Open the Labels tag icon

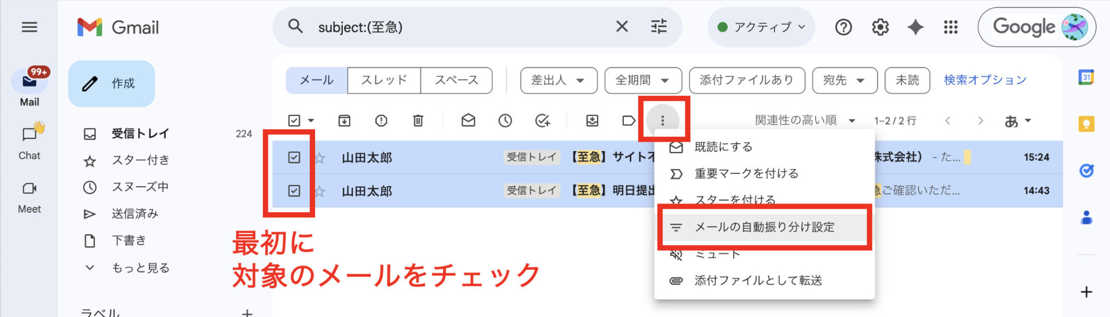(628, 120)
